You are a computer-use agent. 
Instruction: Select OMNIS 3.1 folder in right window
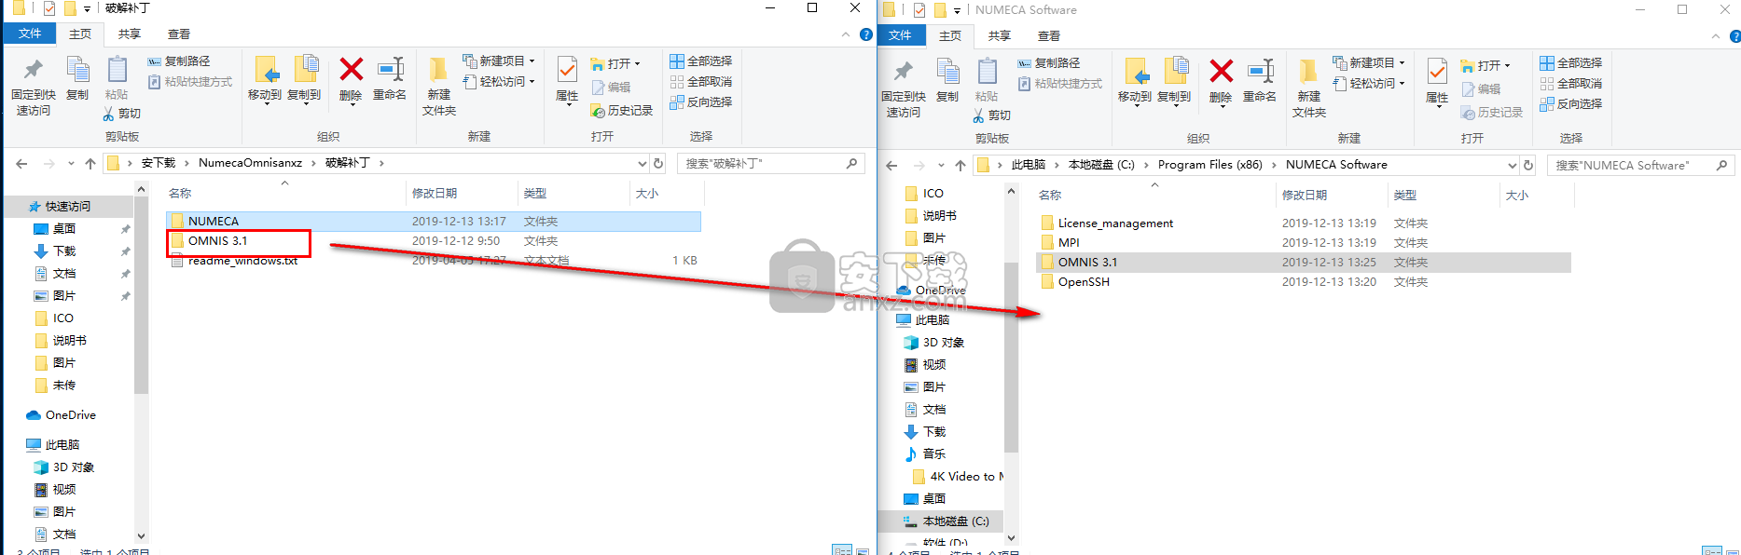pos(1303,263)
